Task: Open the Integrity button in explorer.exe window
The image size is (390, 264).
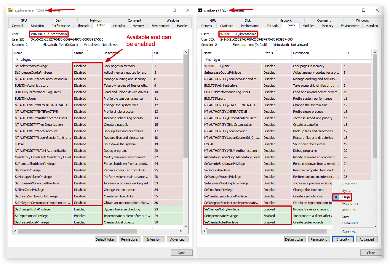Action: (x=153, y=239)
